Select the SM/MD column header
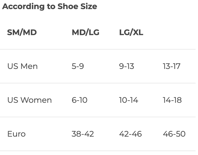 [x=22, y=32]
